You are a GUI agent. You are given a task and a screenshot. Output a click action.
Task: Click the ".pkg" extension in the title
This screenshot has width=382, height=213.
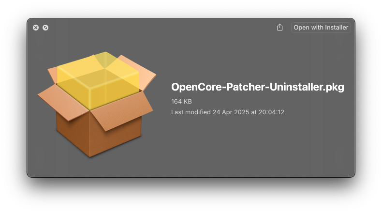(x=334, y=87)
